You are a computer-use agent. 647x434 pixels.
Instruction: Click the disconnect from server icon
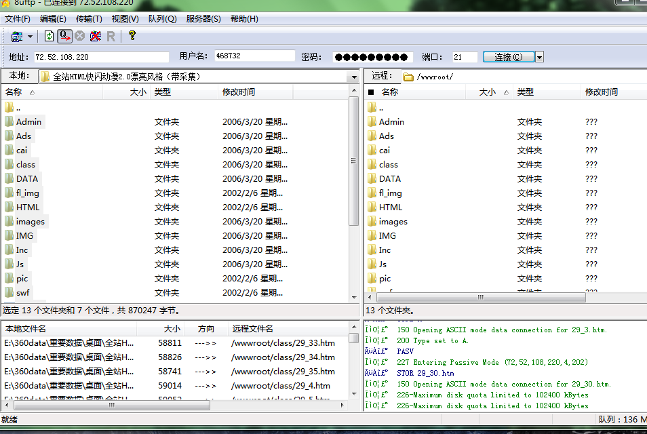pyautogui.click(x=96, y=36)
